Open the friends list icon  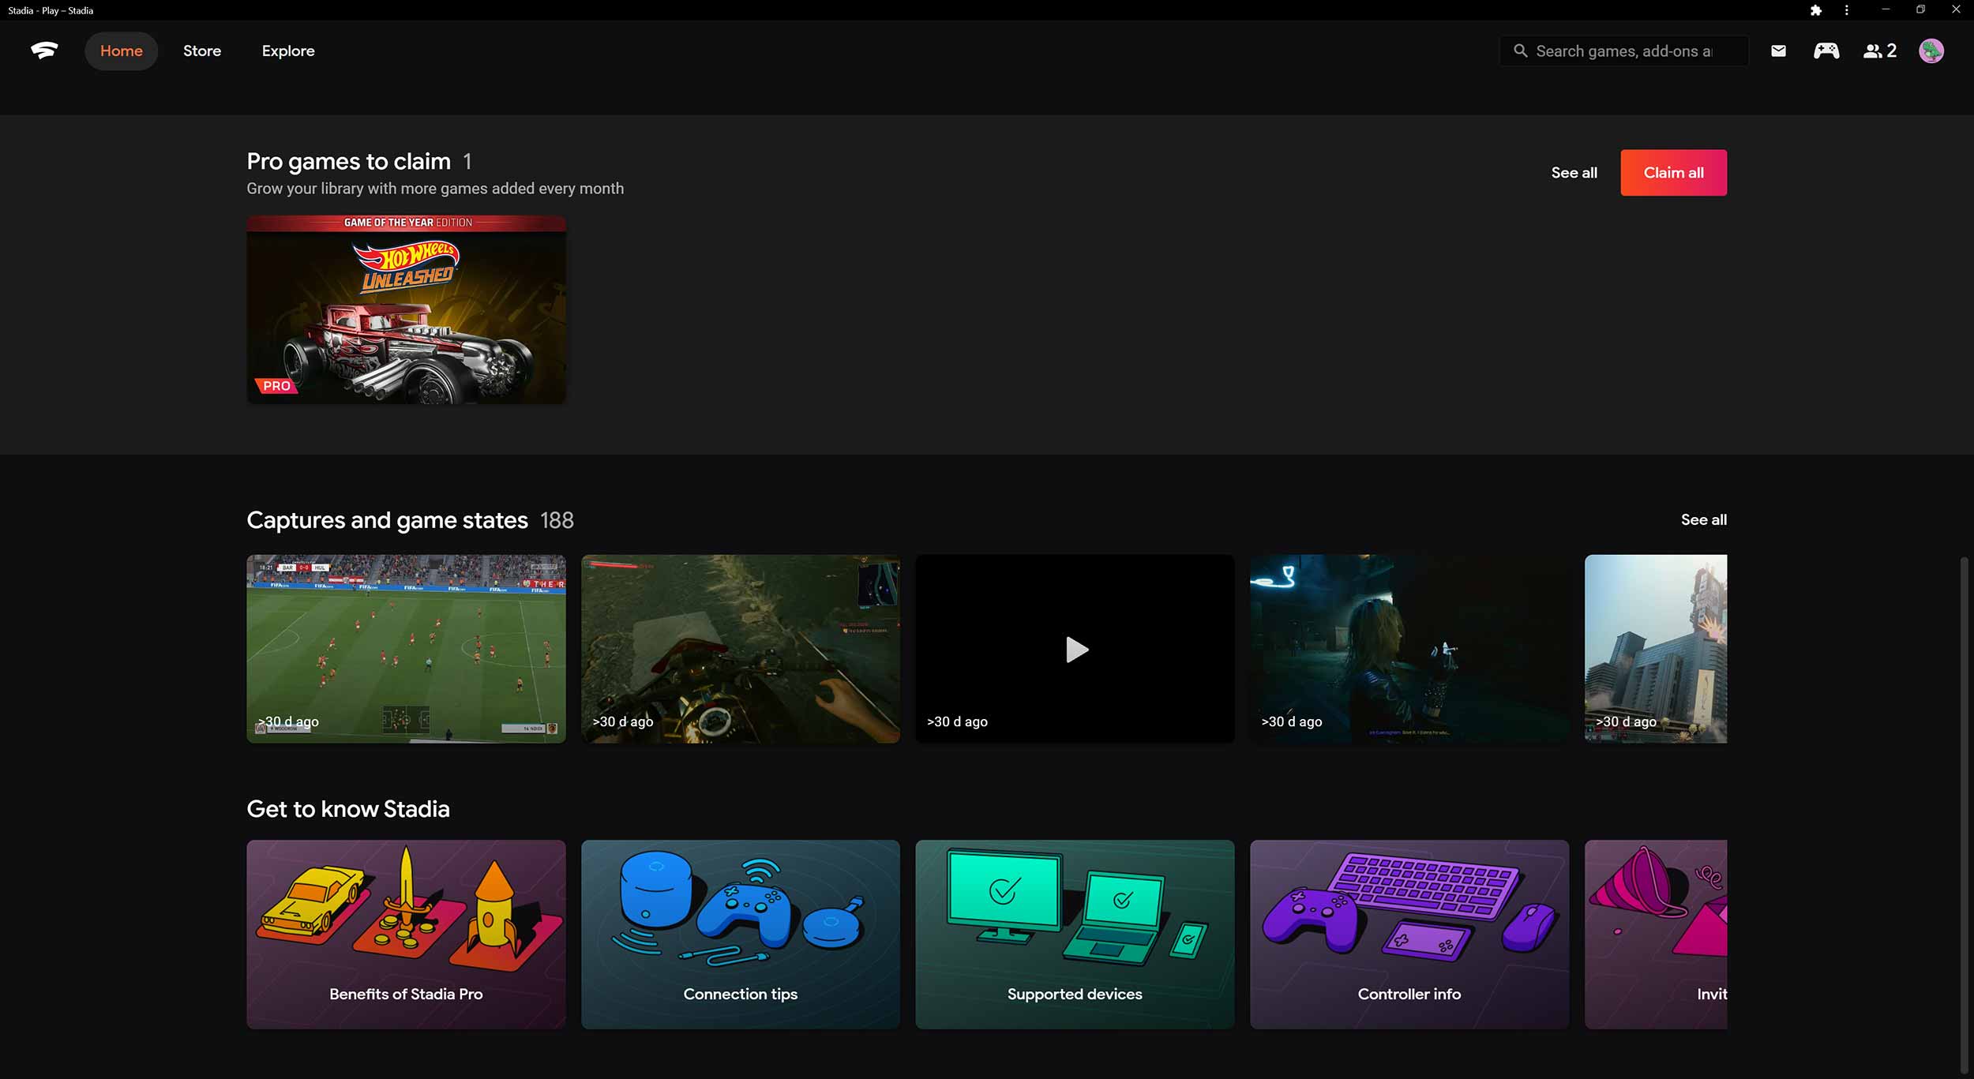point(1879,51)
